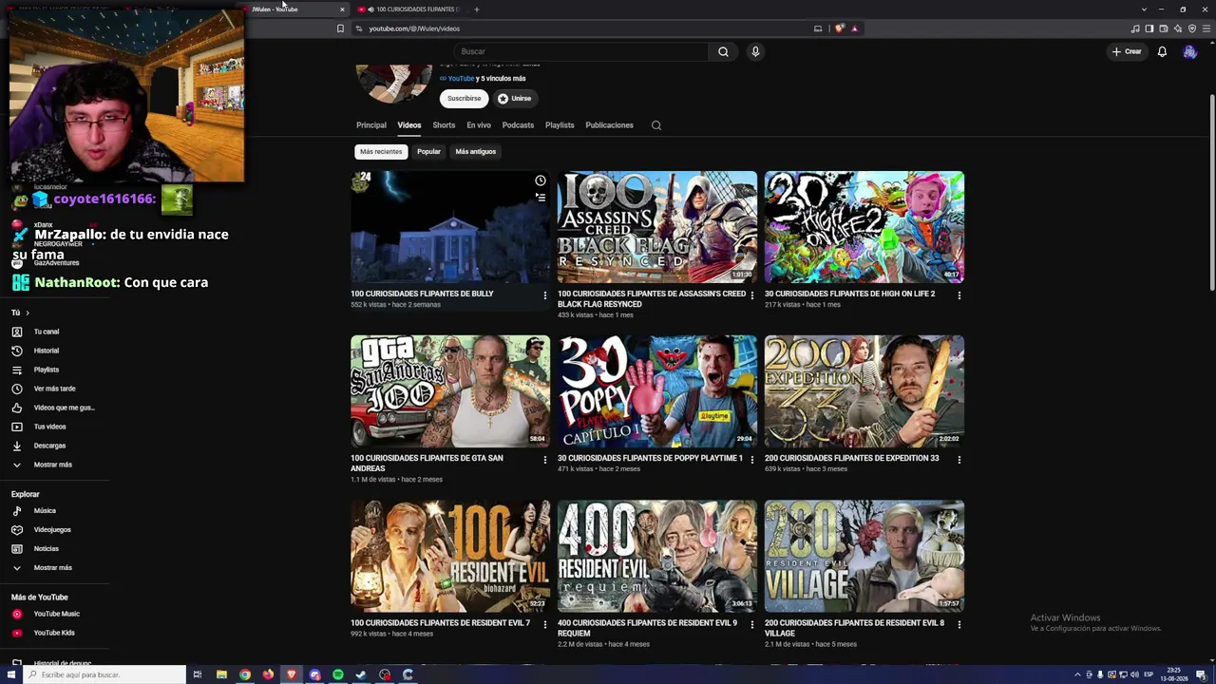Open the account avatar menu

[1189, 51]
